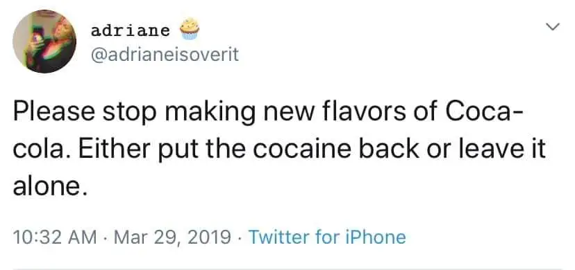575x270 pixels.
Task: Click the 10:32 AM timestamp
Action: (55, 237)
